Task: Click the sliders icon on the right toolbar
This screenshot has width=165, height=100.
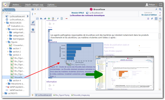Action: (x=148, y=19)
